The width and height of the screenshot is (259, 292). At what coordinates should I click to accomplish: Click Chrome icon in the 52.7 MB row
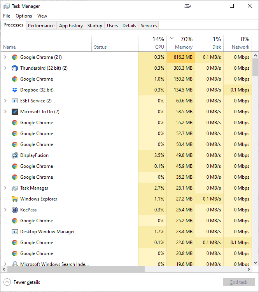tap(15, 134)
